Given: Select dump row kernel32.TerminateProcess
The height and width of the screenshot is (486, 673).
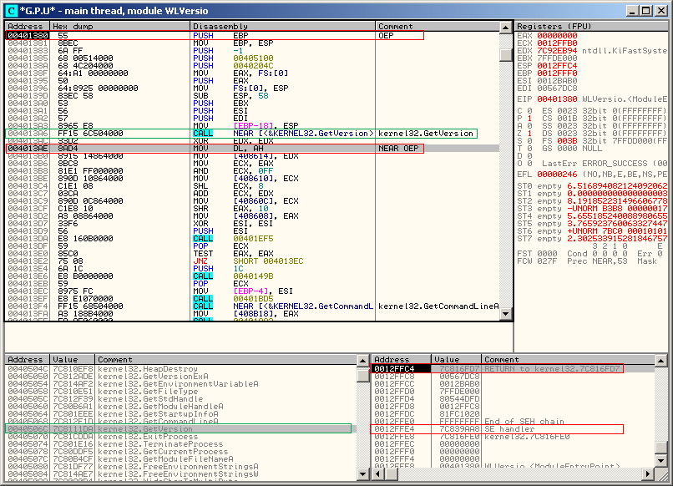Looking at the screenshot, I should (181, 444).
